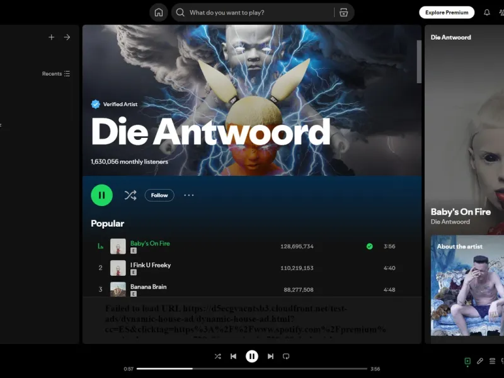Click the Popular section heading
The width and height of the screenshot is (504, 378).
[x=107, y=224]
